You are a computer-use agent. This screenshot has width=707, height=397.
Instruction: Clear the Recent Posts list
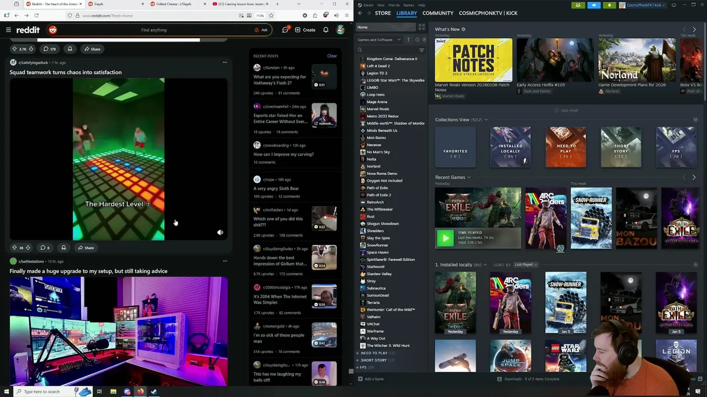[x=332, y=56]
